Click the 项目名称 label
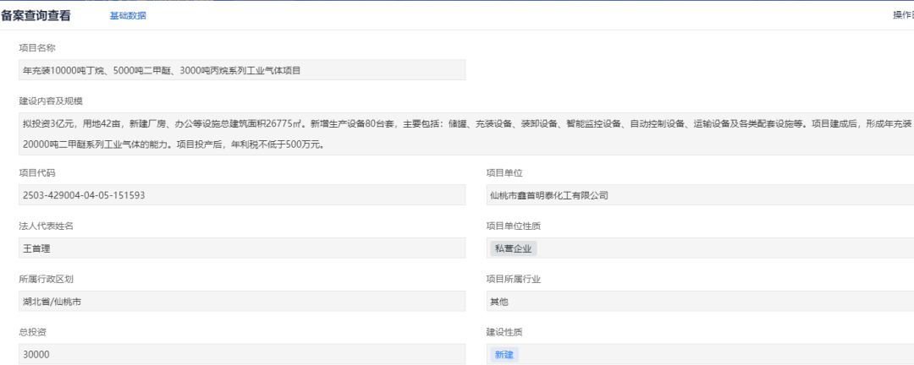This screenshot has width=914, height=365. pos(36,47)
